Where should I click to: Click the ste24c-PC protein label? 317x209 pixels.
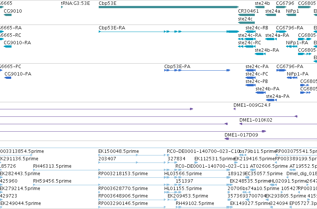[x=257, y=74]
